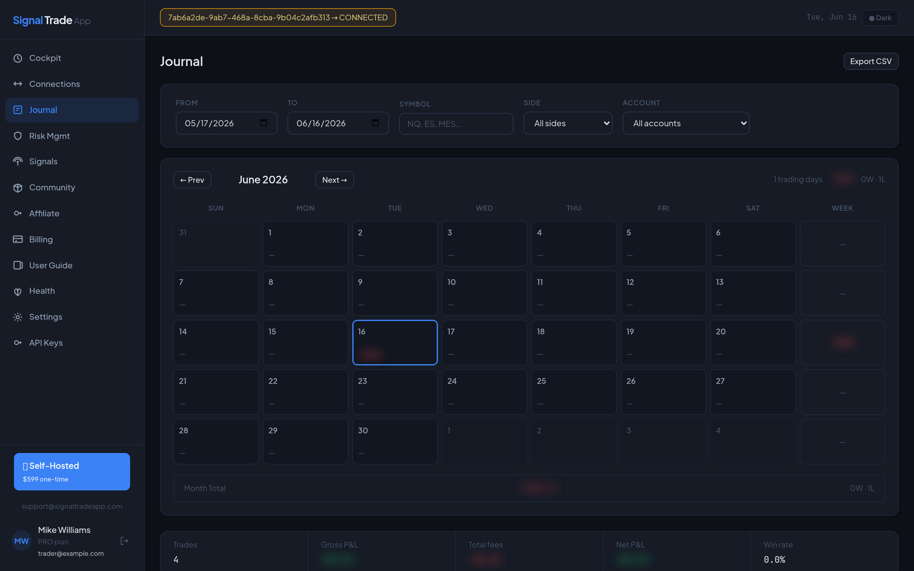
Task: Click the Connections arrows icon
Action: (x=18, y=84)
